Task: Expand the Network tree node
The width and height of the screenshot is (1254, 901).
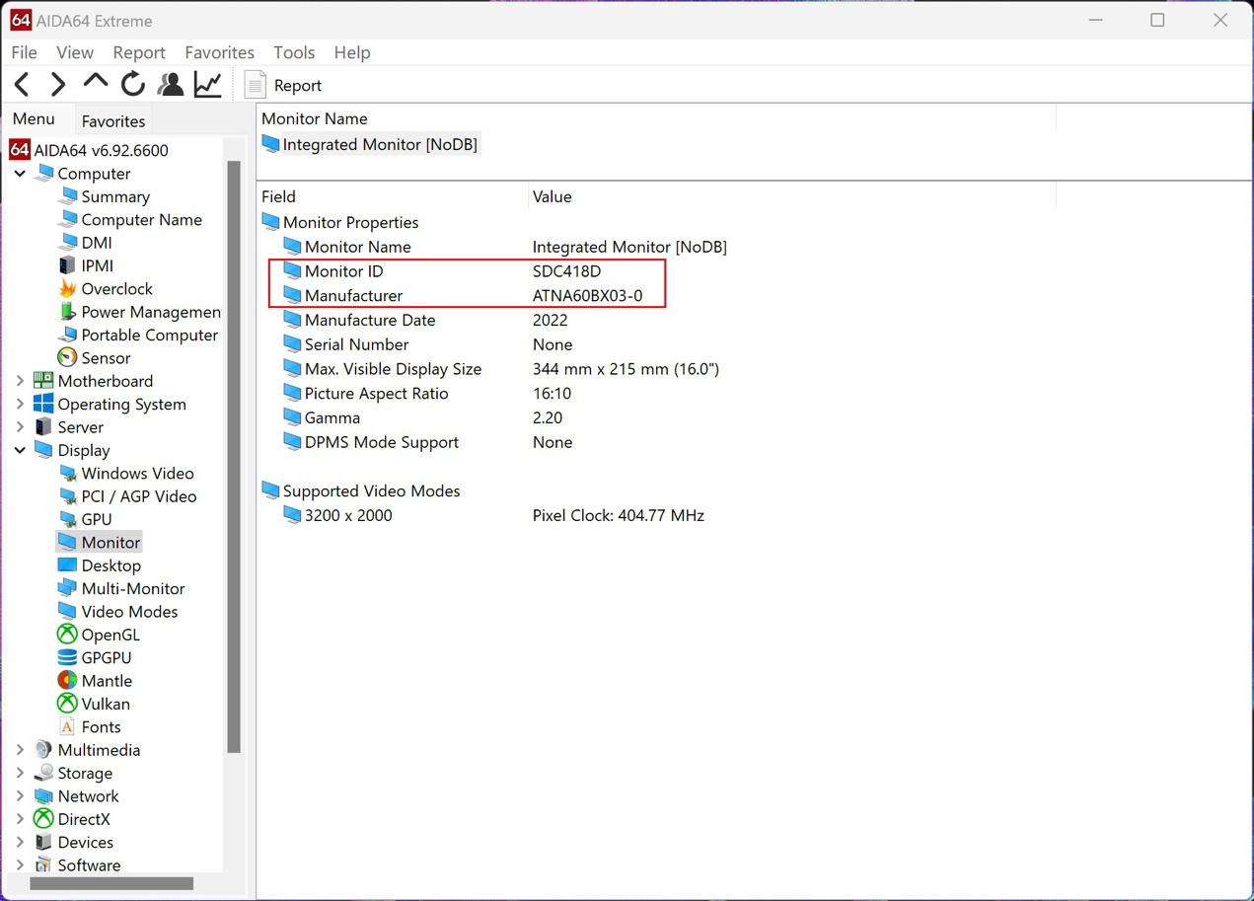Action: coord(20,796)
